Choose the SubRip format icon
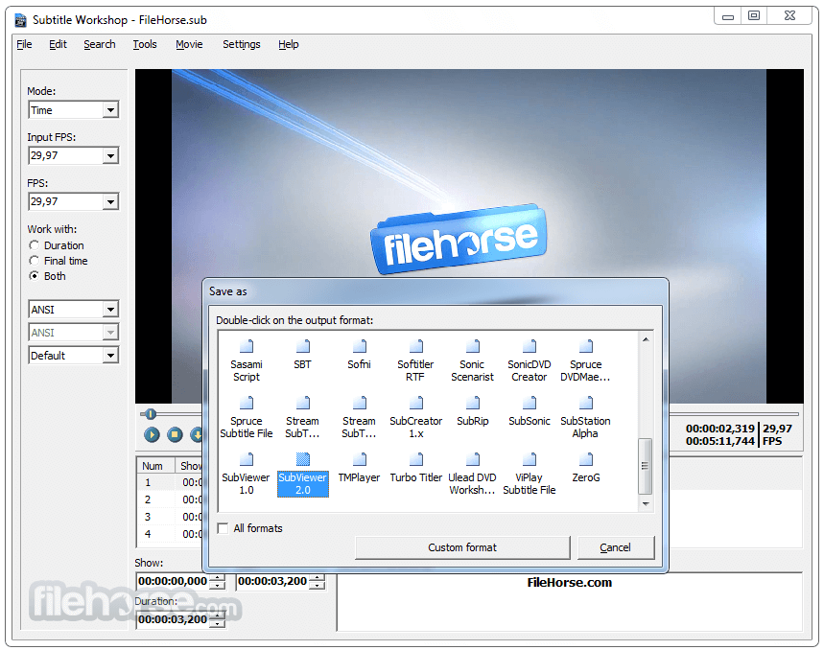The image size is (824, 650). tap(473, 403)
